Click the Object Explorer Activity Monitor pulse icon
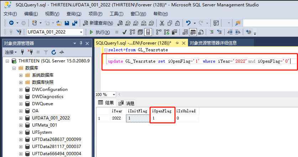298x157 pixels. pyautogui.click(x=62, y=52)
